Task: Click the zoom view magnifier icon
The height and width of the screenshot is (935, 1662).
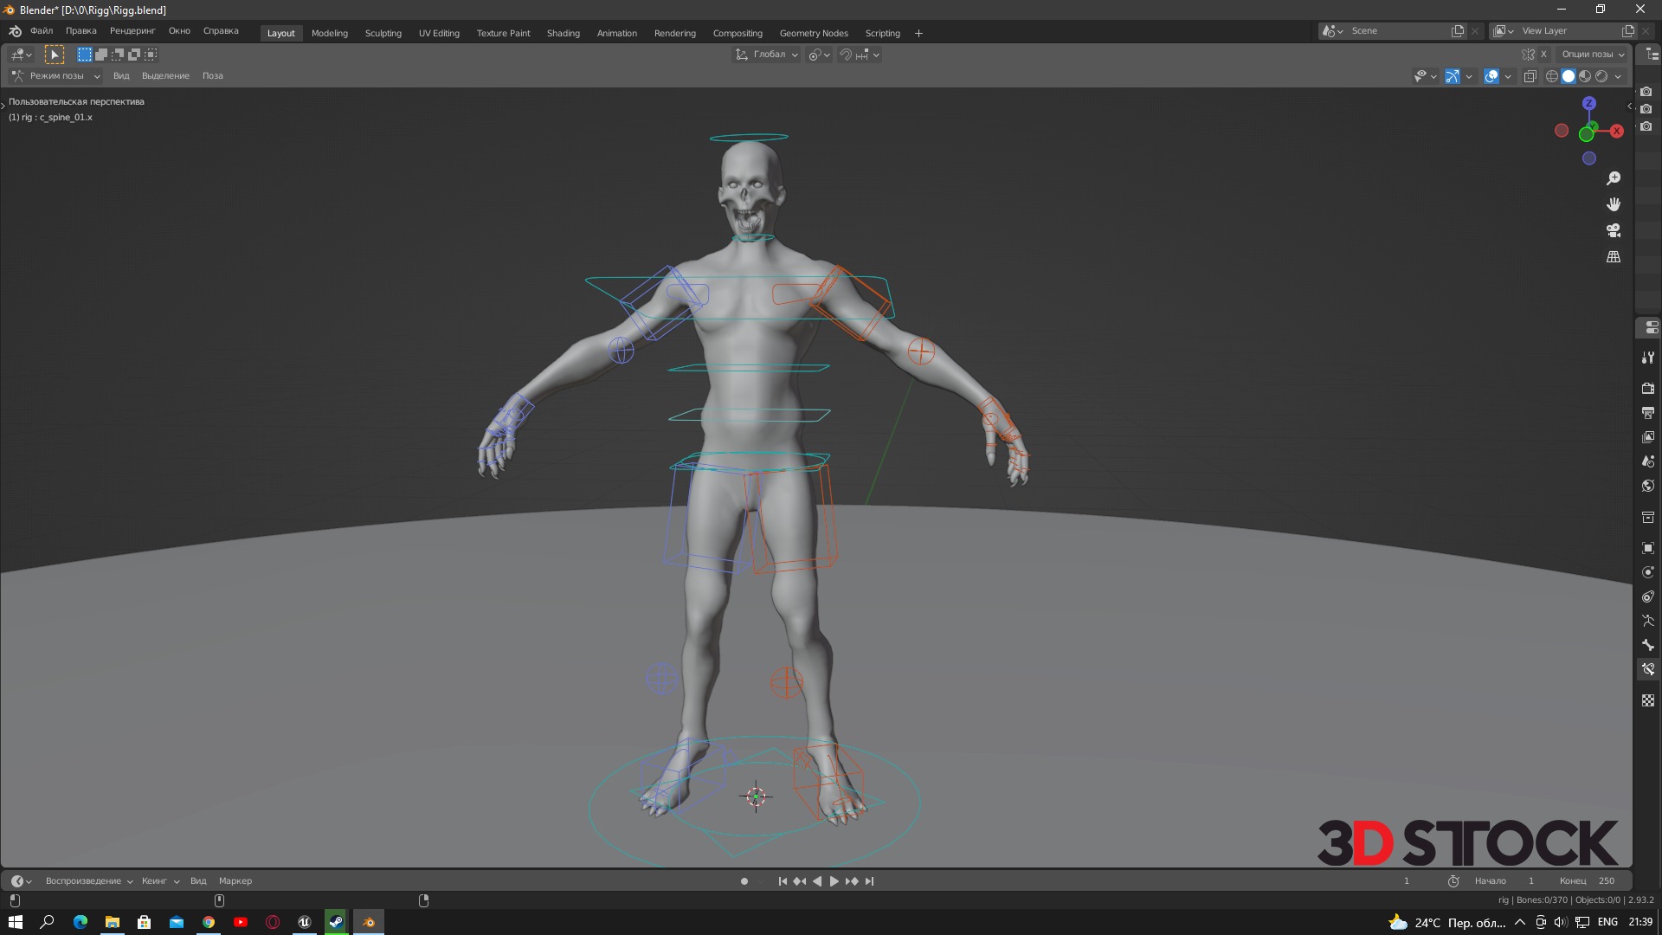Action: (x=1614, y=178)
